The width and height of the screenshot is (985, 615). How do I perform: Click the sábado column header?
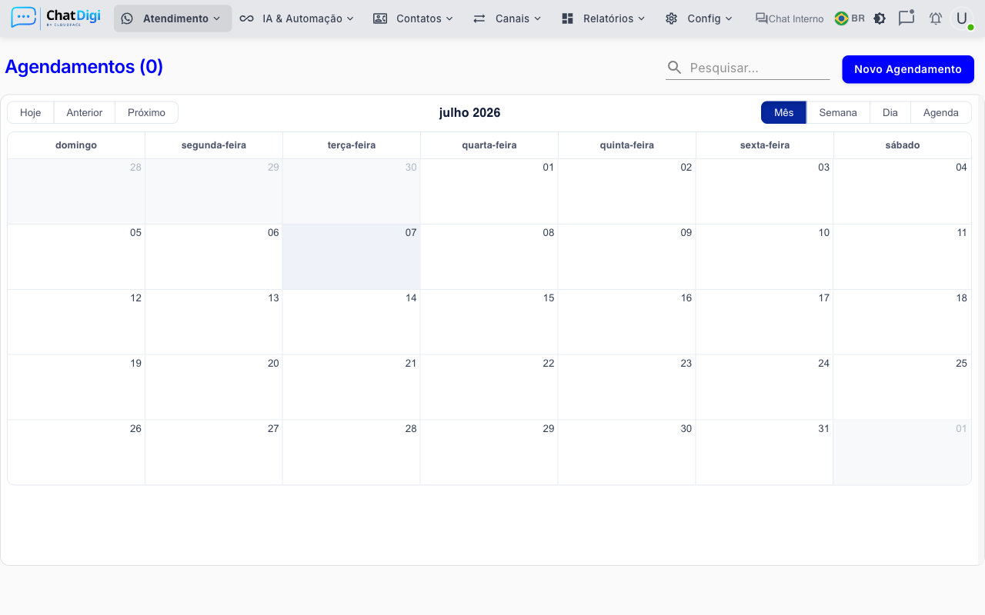[x=903, y=145]
